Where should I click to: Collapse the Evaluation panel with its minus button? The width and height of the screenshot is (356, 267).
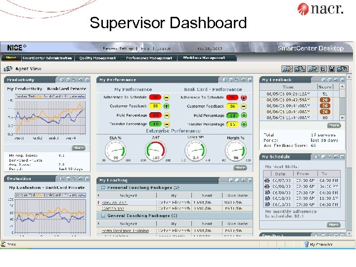point(68,178)
